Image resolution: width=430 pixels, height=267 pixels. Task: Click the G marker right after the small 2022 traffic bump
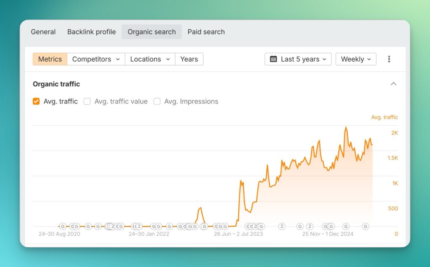point(205,226)
